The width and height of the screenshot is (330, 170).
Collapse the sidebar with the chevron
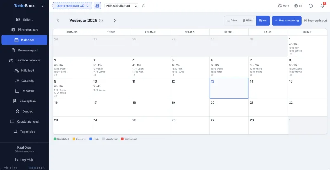pos(42,6)
